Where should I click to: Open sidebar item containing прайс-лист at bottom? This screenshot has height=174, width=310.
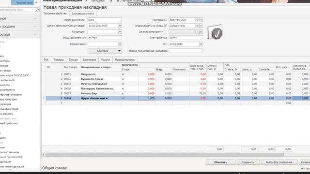click(x=9, y=123)
